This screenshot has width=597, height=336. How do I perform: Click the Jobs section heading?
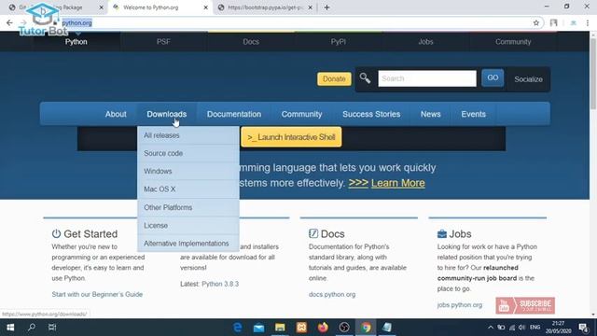coord(460,233)
